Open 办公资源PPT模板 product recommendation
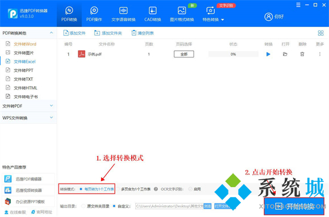 [28, 201]
